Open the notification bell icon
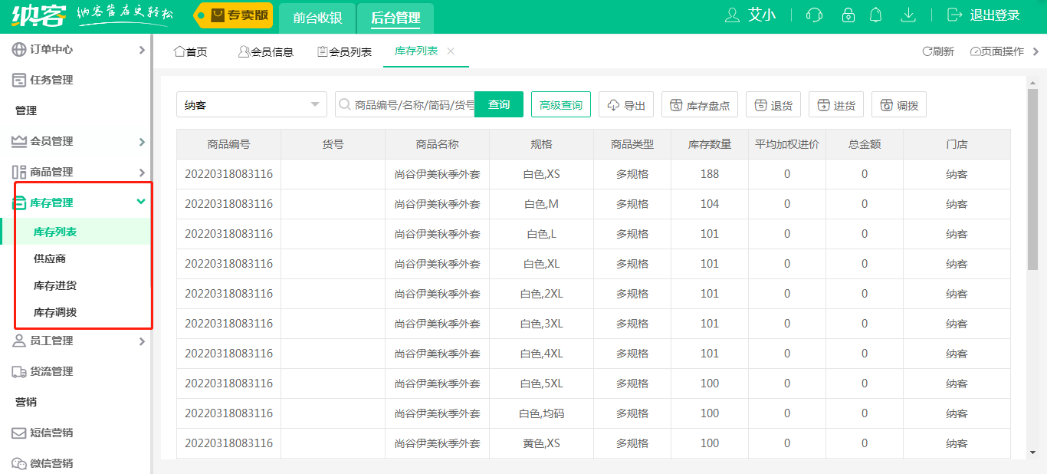Image resolution: width=1047 pixels, height=474 pixels. tap(875, 15)
